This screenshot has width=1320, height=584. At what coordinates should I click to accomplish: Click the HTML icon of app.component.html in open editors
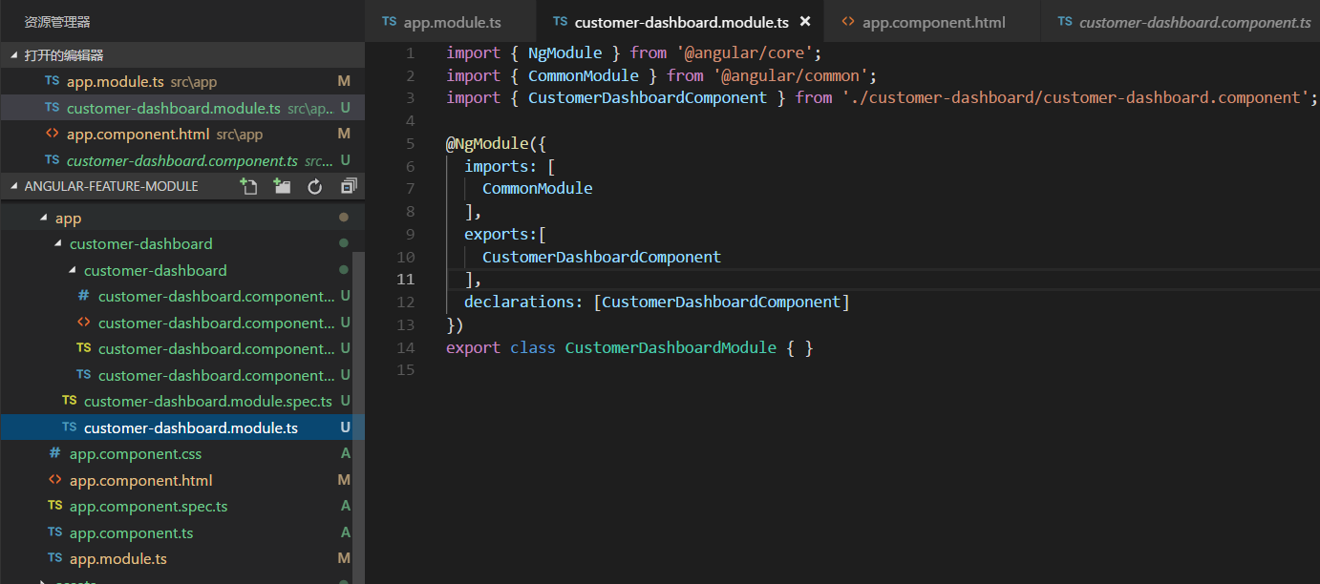point(53,134)
